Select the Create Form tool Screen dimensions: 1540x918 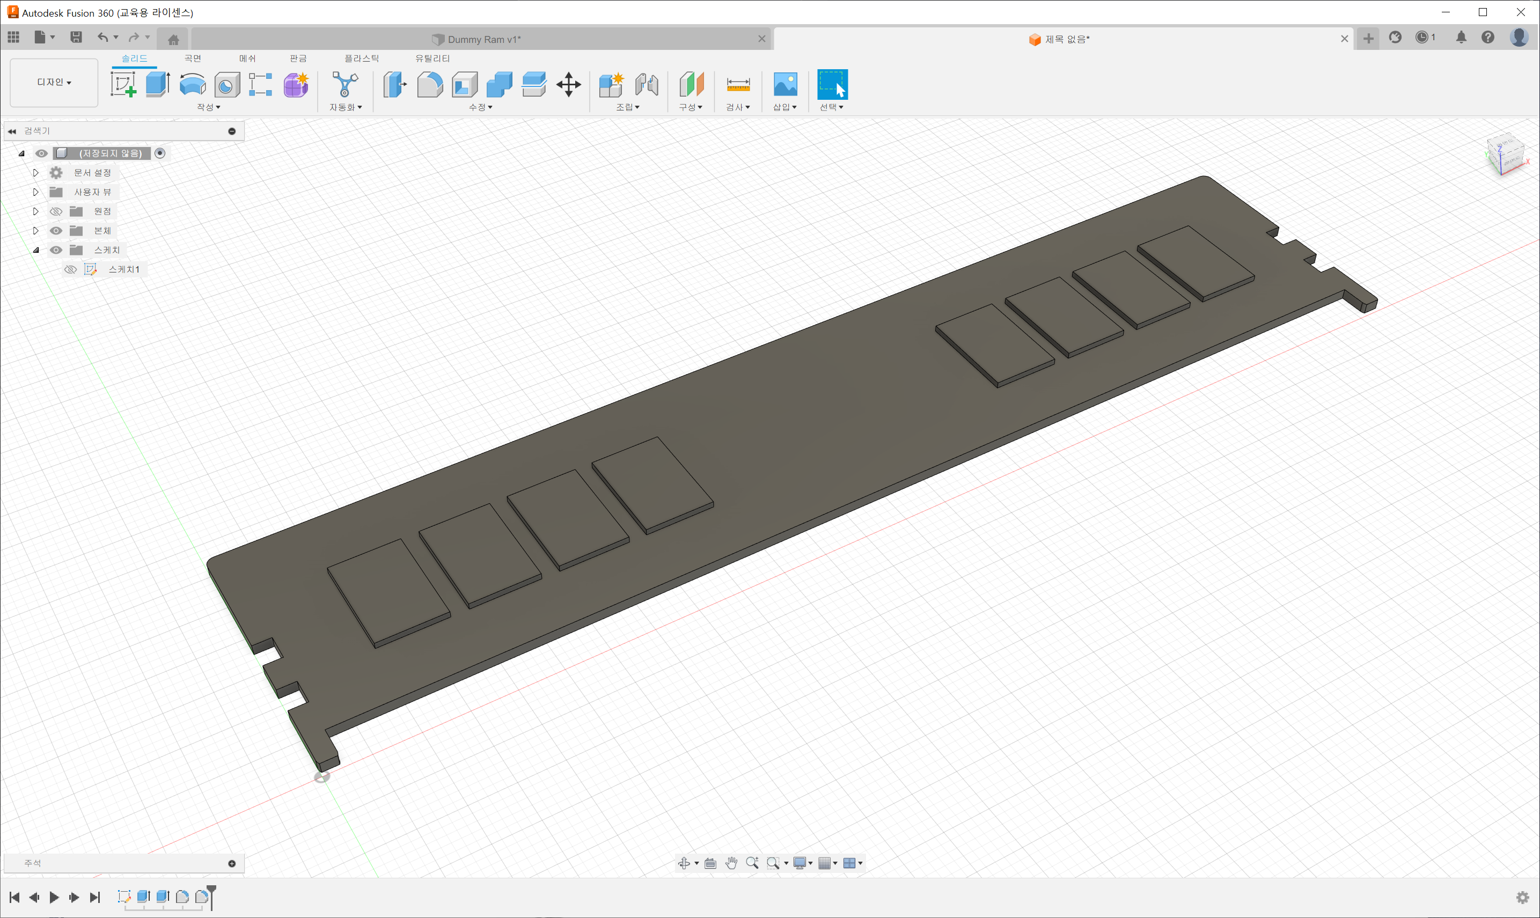coord(296,84)
